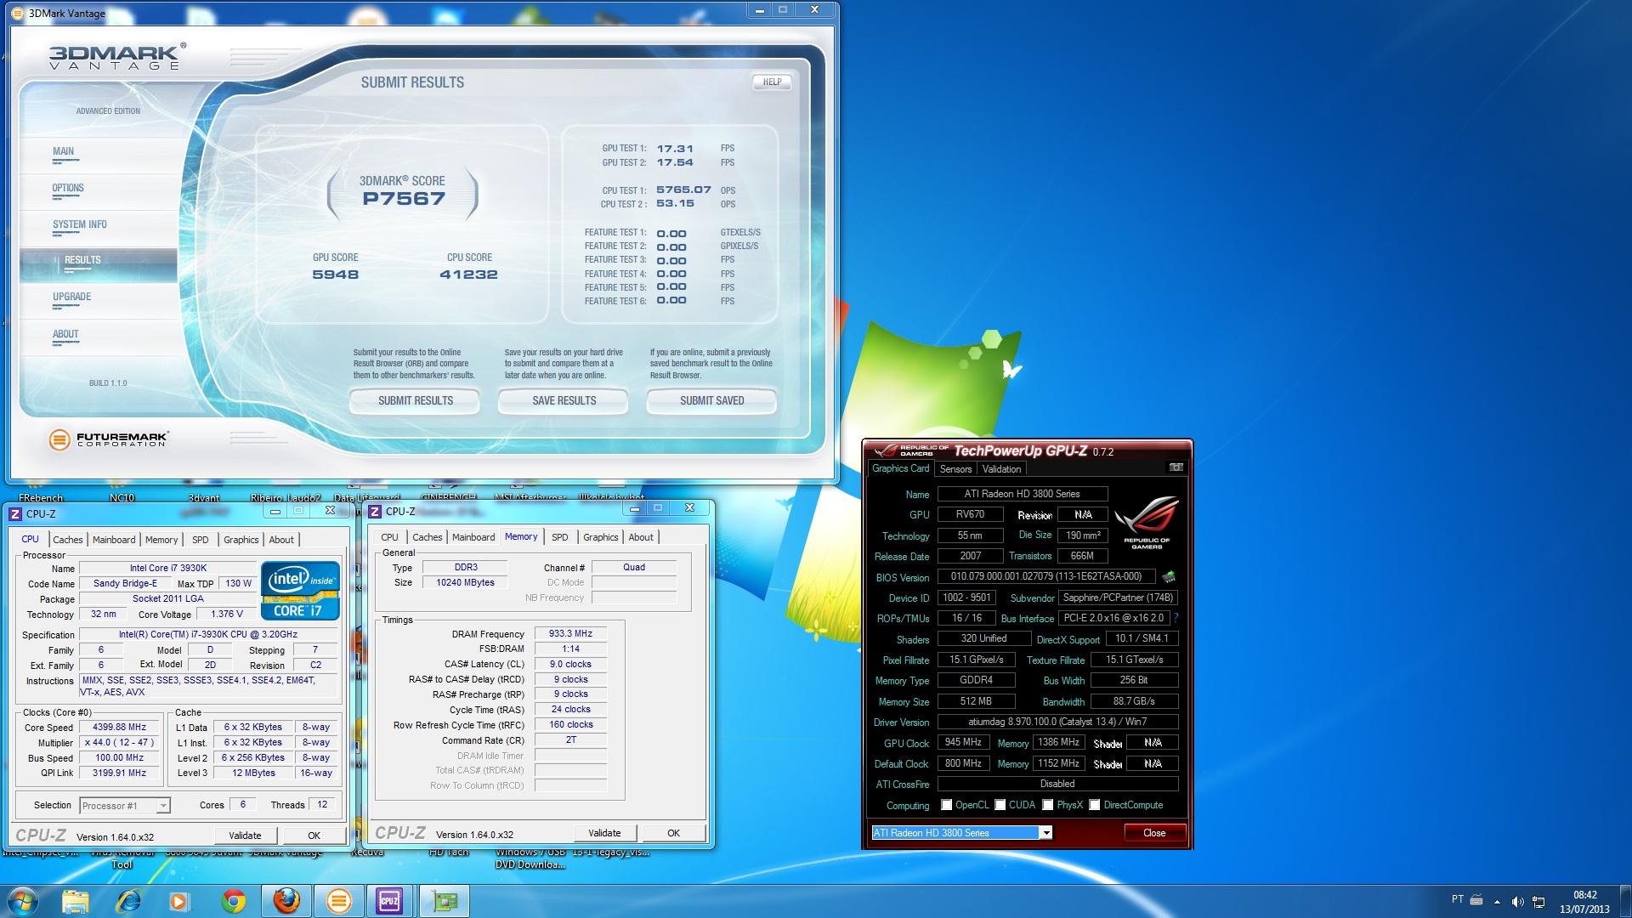The width and height of the screenshot is (1632, 918).
Task: Open UPGRADE in 3DMark Vantage sidebar
Action: pos(71,297)
